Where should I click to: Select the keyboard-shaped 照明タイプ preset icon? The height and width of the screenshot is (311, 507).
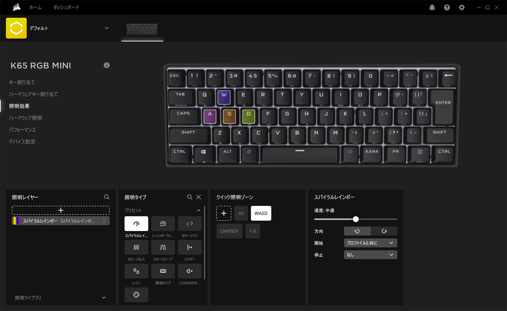click(163, 271)
